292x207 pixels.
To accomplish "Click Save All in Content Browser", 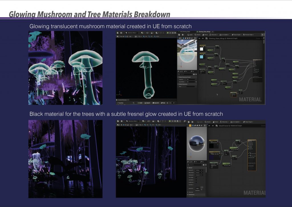I will 155,103.
